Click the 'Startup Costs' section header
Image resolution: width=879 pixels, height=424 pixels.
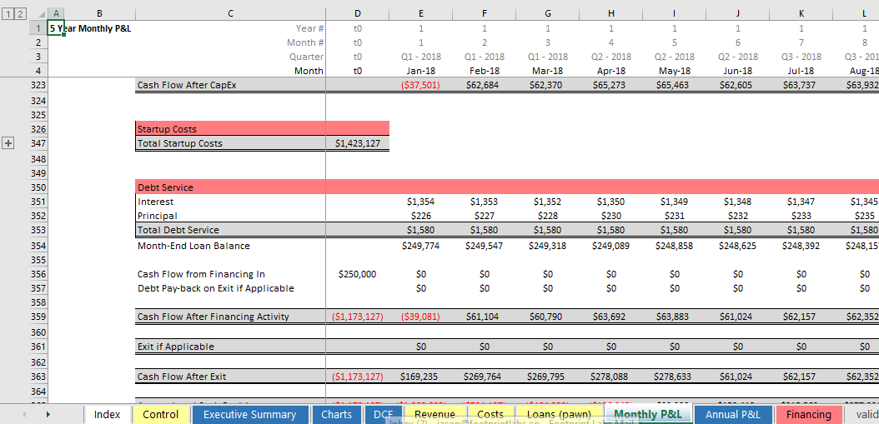[167, 129]
